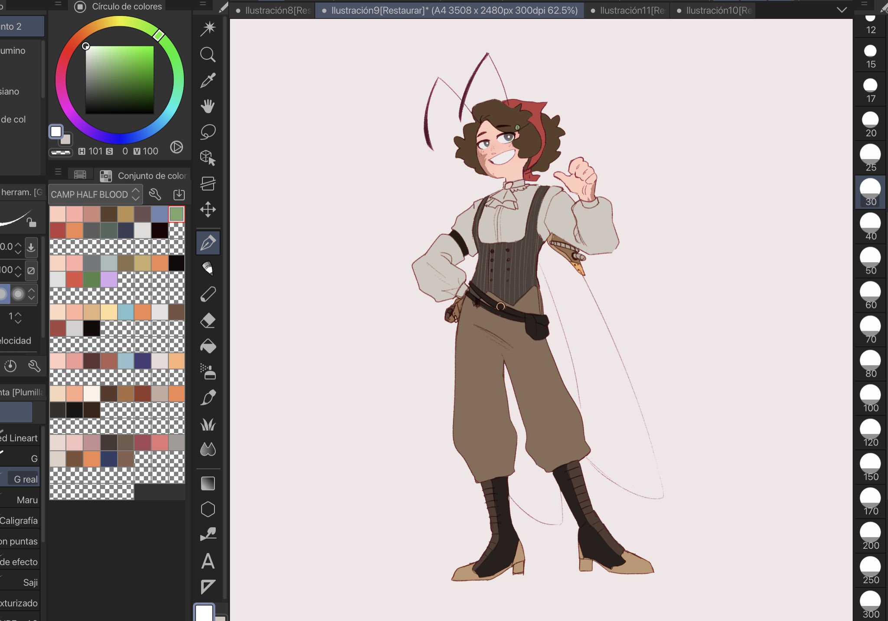The height and width of the screenshot is (621, 888).
Task: Select the Decoration grass brush tool
Action: click(208, 424)
